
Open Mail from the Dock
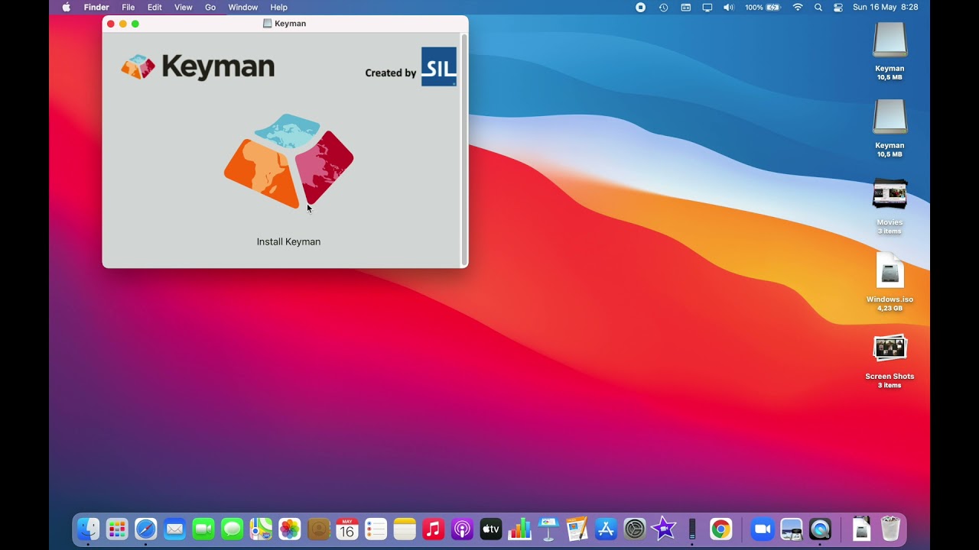click(175, 529)
